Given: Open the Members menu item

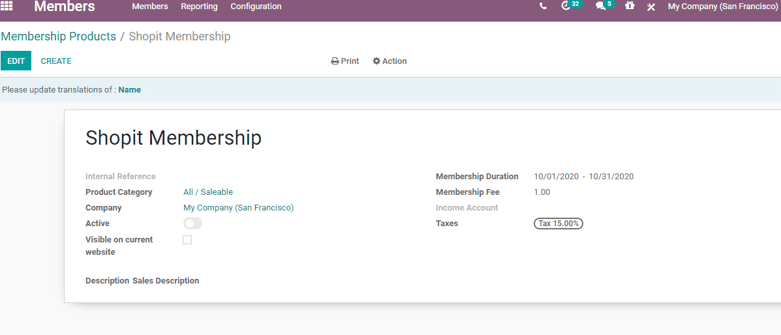Looking at the screenshot, I should (150, 7).
